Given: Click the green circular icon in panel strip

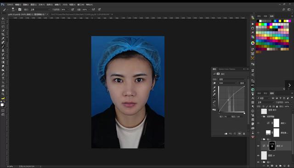Looking at the screenshot, I should point(253,90).
